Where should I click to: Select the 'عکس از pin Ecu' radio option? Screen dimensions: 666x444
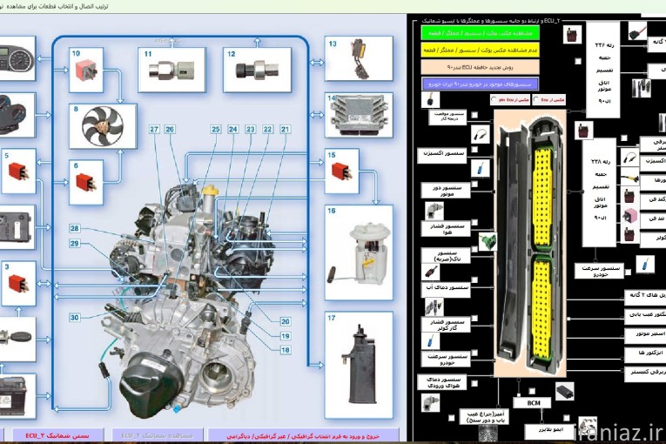tap(494, 100)
